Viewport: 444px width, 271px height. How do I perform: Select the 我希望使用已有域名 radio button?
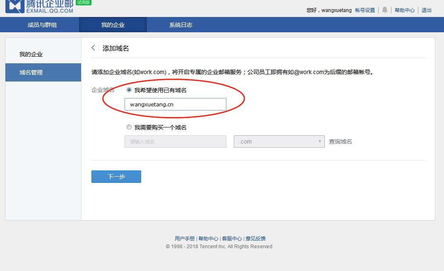point(129,90)
